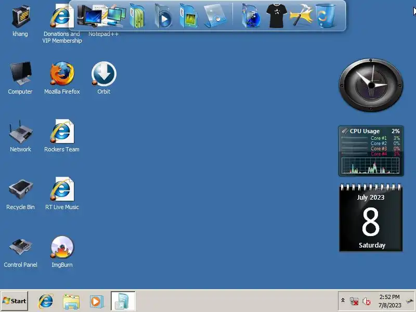Click the Core #4 usage row
The image size is (416, 312).
(370, 154)
